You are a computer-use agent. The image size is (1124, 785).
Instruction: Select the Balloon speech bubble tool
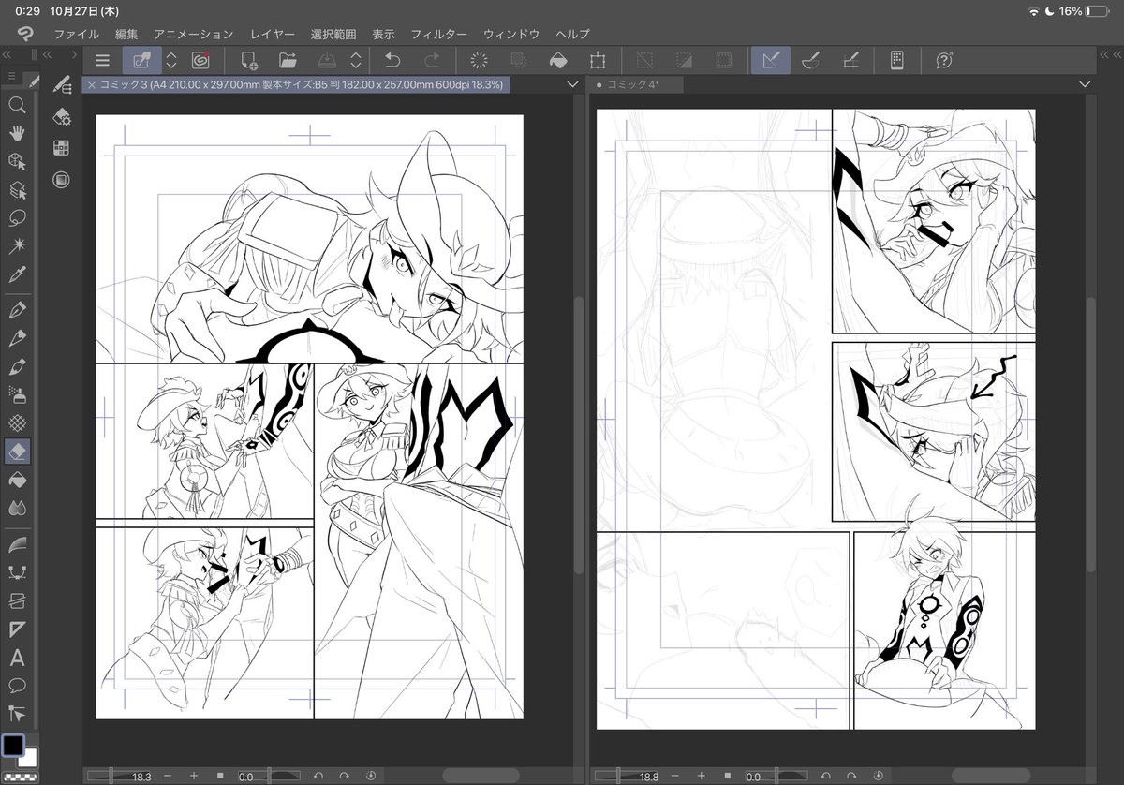(x=17, y=685)
